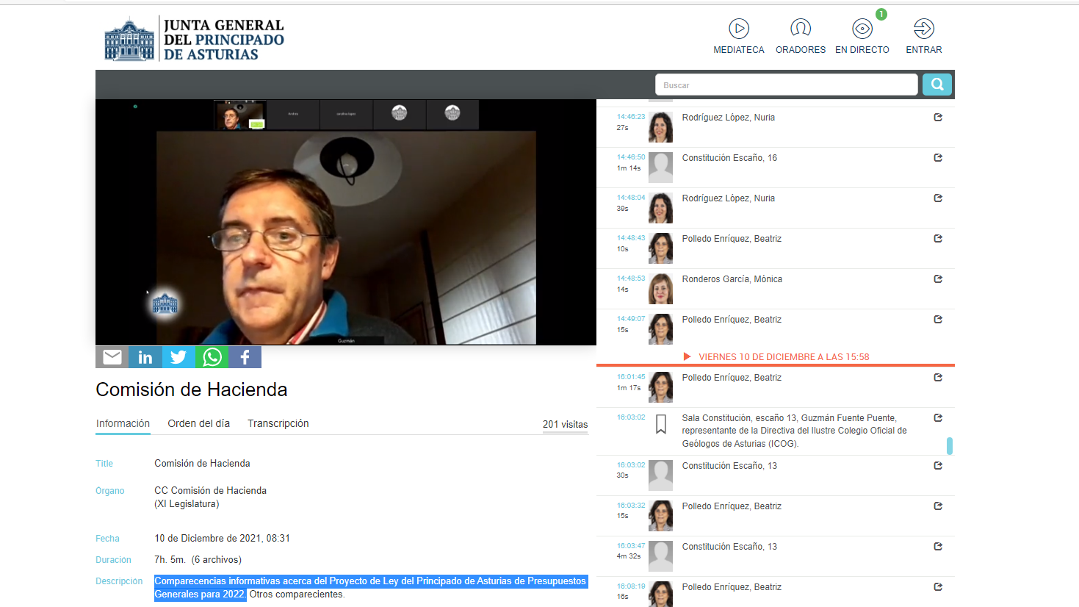Share Rodríguez López 14:46:23 intervention
The image size is (1079, 607).
(938, 118)
